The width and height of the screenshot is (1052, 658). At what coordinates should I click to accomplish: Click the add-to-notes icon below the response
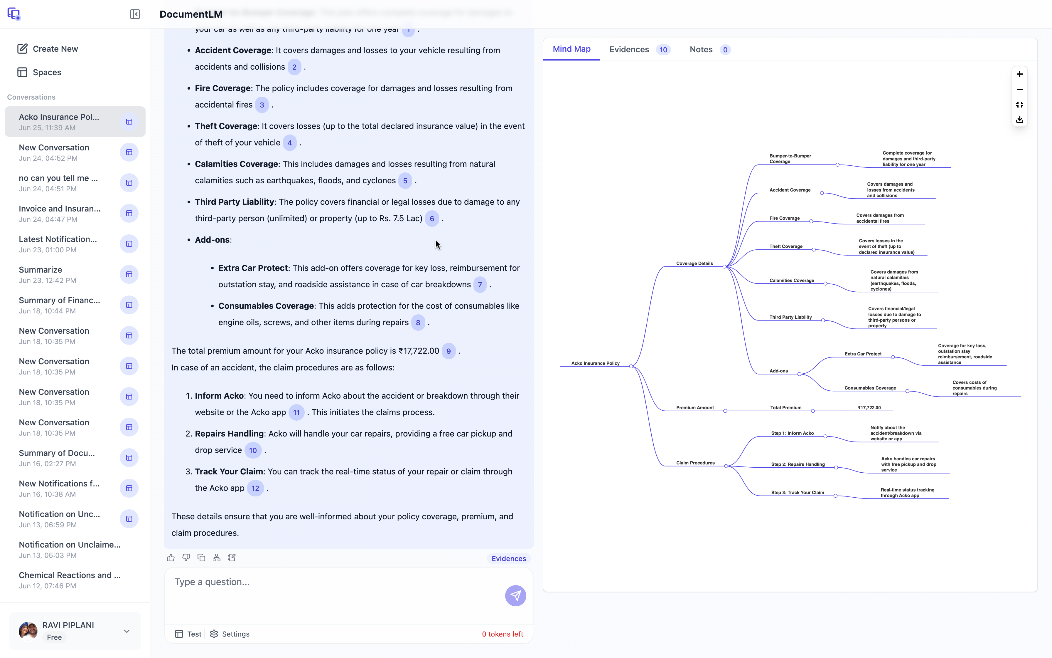pos(232,558)
